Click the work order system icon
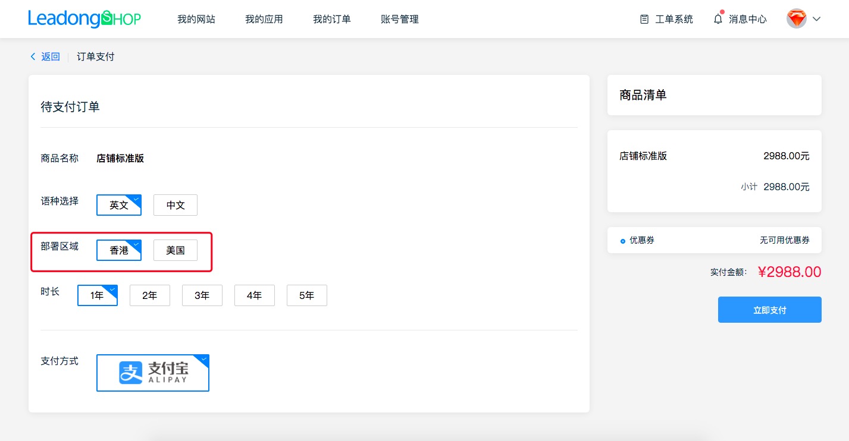 click(644, 19)
